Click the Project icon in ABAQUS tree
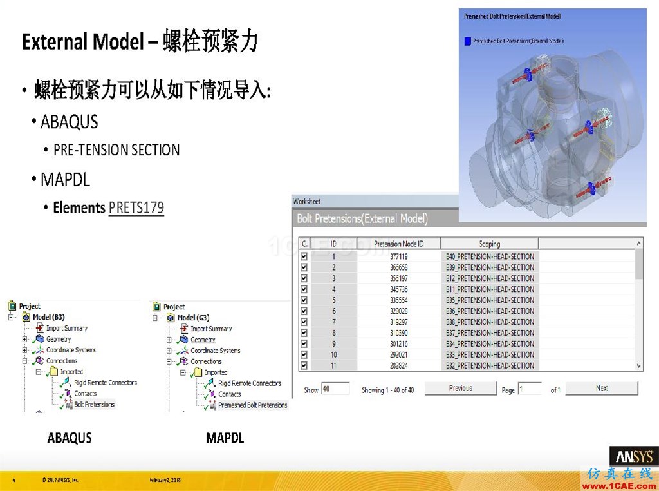Viewport: 659px width, 491px height. click(x=12, y=306)
